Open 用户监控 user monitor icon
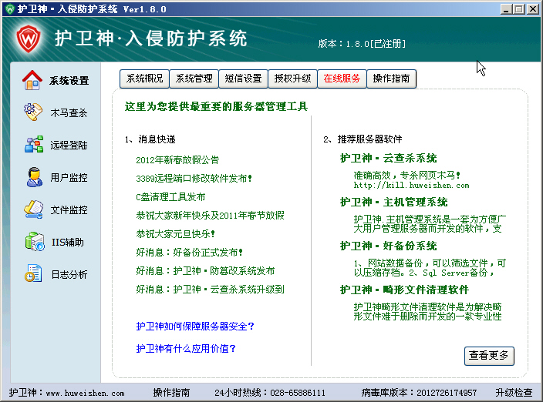Viewport: 543px width, 402px height. pyautogui.click(x=32, y=177)
